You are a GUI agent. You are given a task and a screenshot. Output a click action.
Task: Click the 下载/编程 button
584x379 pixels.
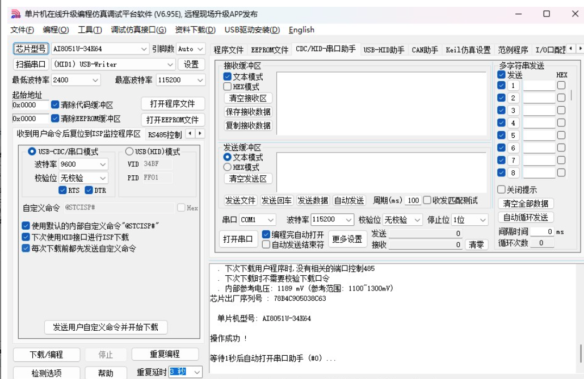[47, 355]
